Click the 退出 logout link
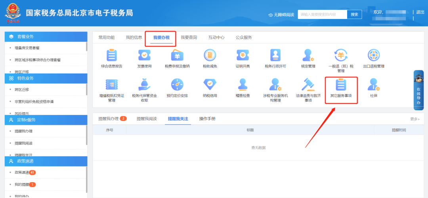The width and height of the screenshot is (428, 198). 420,12
